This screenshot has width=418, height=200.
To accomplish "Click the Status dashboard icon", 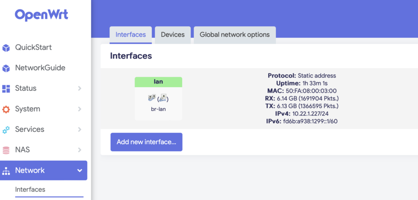I will coord(6,89).
